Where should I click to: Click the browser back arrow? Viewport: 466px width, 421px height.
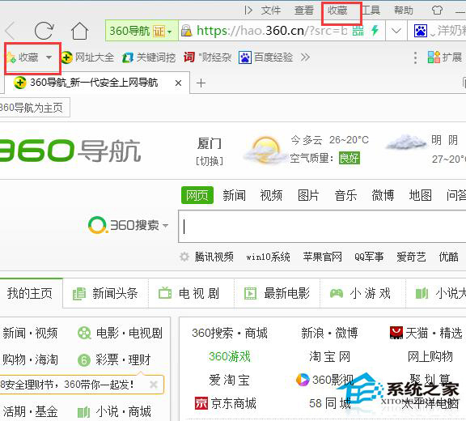pos(10,31)
